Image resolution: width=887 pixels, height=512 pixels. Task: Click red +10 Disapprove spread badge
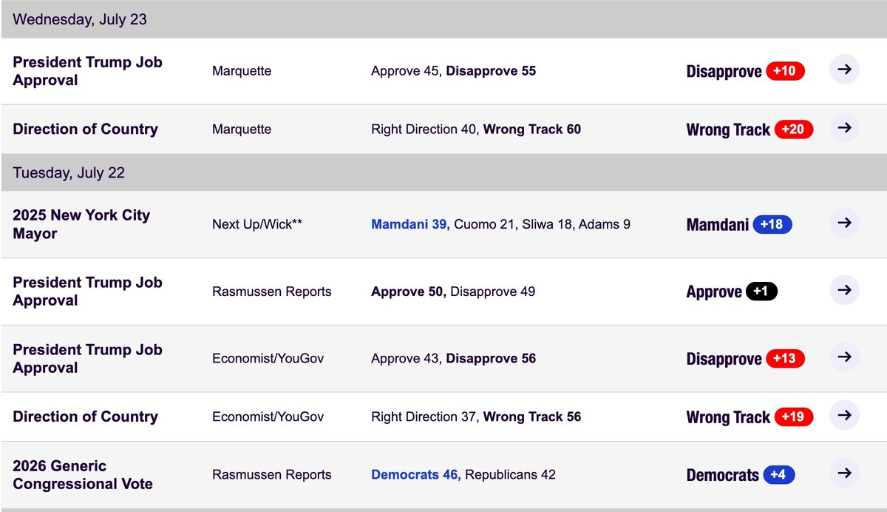tap(785, 71)
